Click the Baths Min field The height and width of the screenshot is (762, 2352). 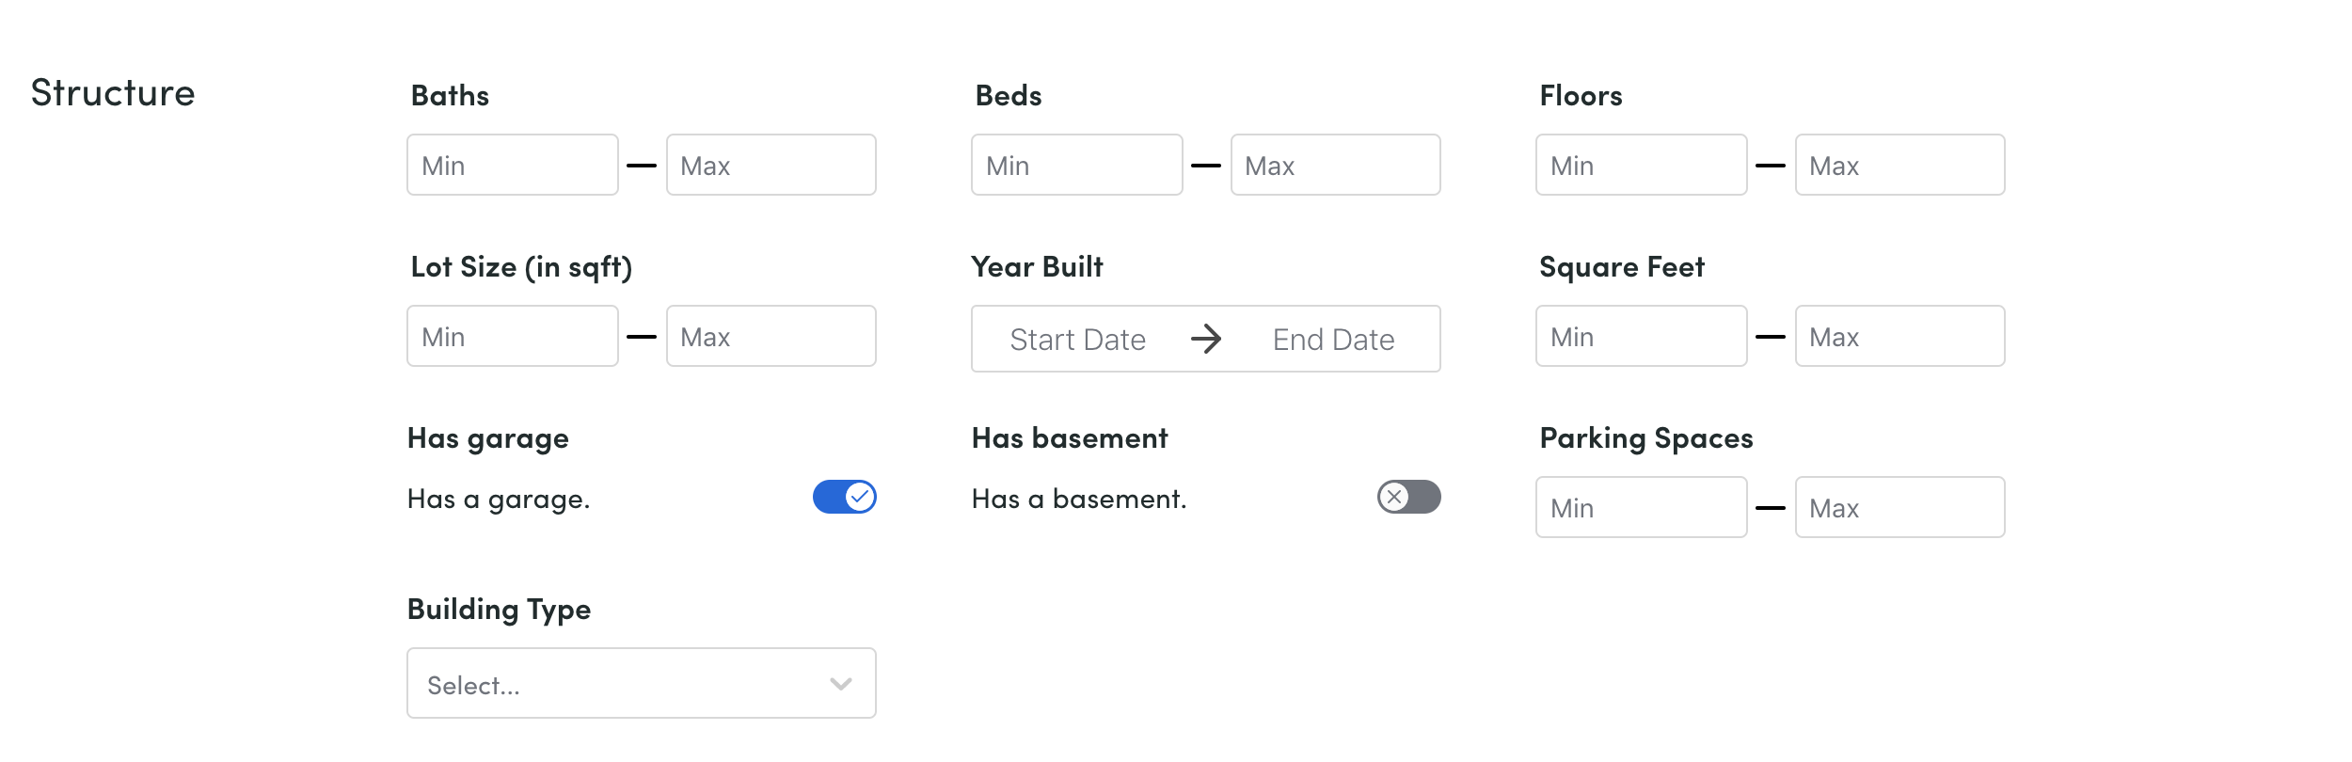(512, 166)
